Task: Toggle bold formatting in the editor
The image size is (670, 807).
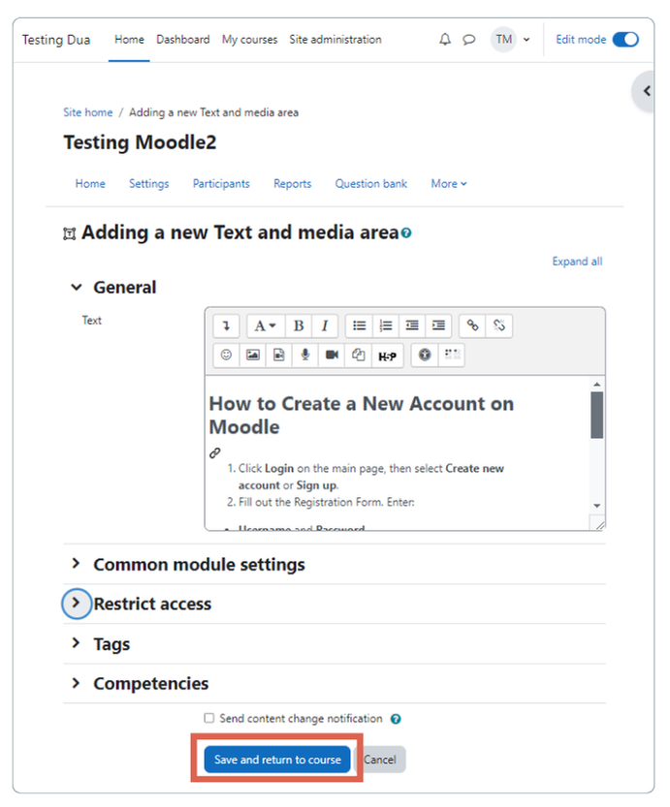Action: (299, 326)
